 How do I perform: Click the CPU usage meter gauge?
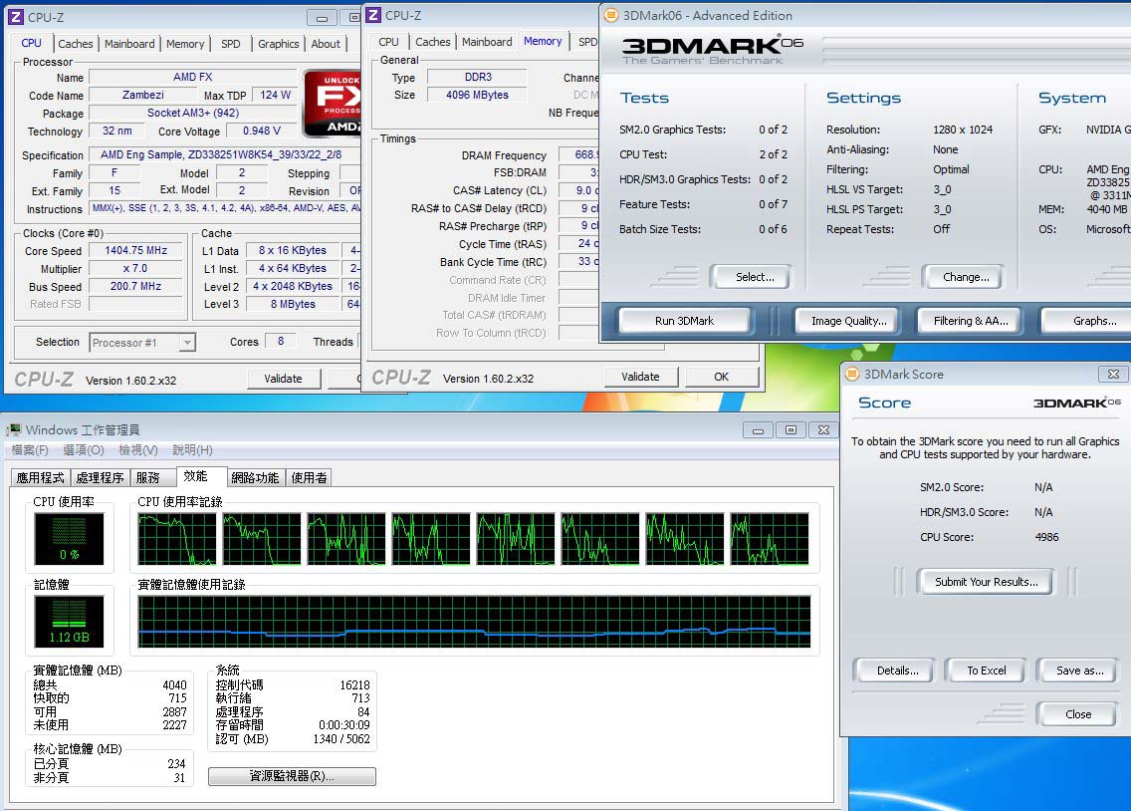pos(70,539)
